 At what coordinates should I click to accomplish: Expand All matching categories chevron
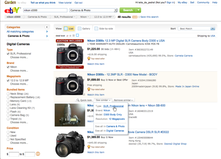pyautogui.click(x=47, y=32)
